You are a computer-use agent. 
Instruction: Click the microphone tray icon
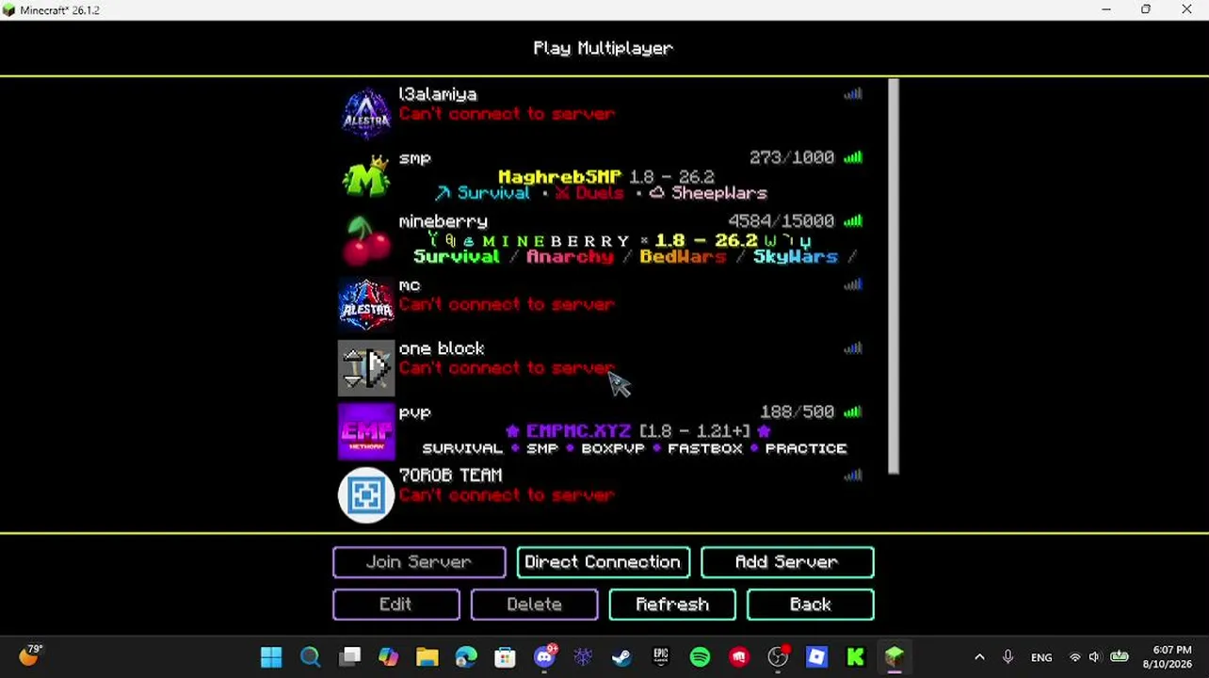click(1007, 657)
